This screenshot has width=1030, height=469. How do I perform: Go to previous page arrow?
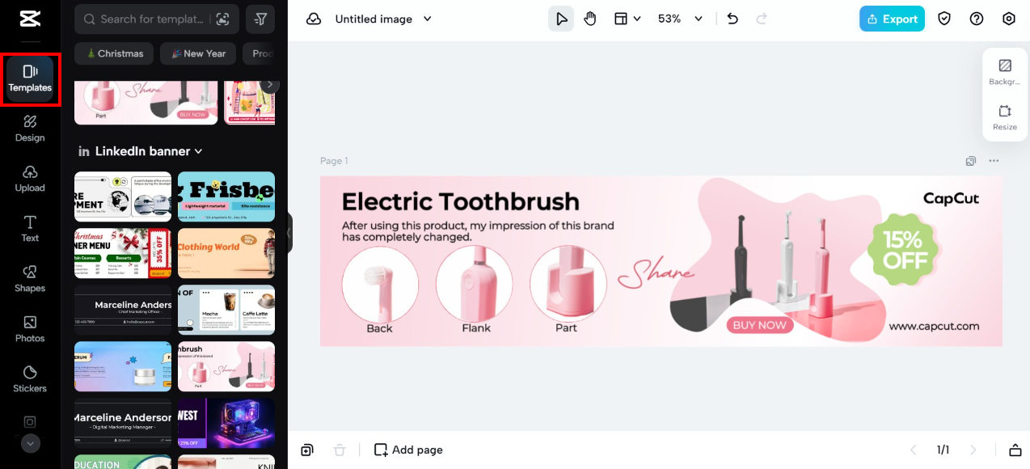click(x=914, y=450)
